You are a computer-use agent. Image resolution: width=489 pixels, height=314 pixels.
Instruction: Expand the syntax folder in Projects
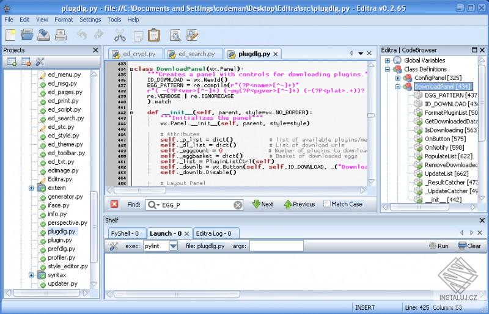pos(31,275)
